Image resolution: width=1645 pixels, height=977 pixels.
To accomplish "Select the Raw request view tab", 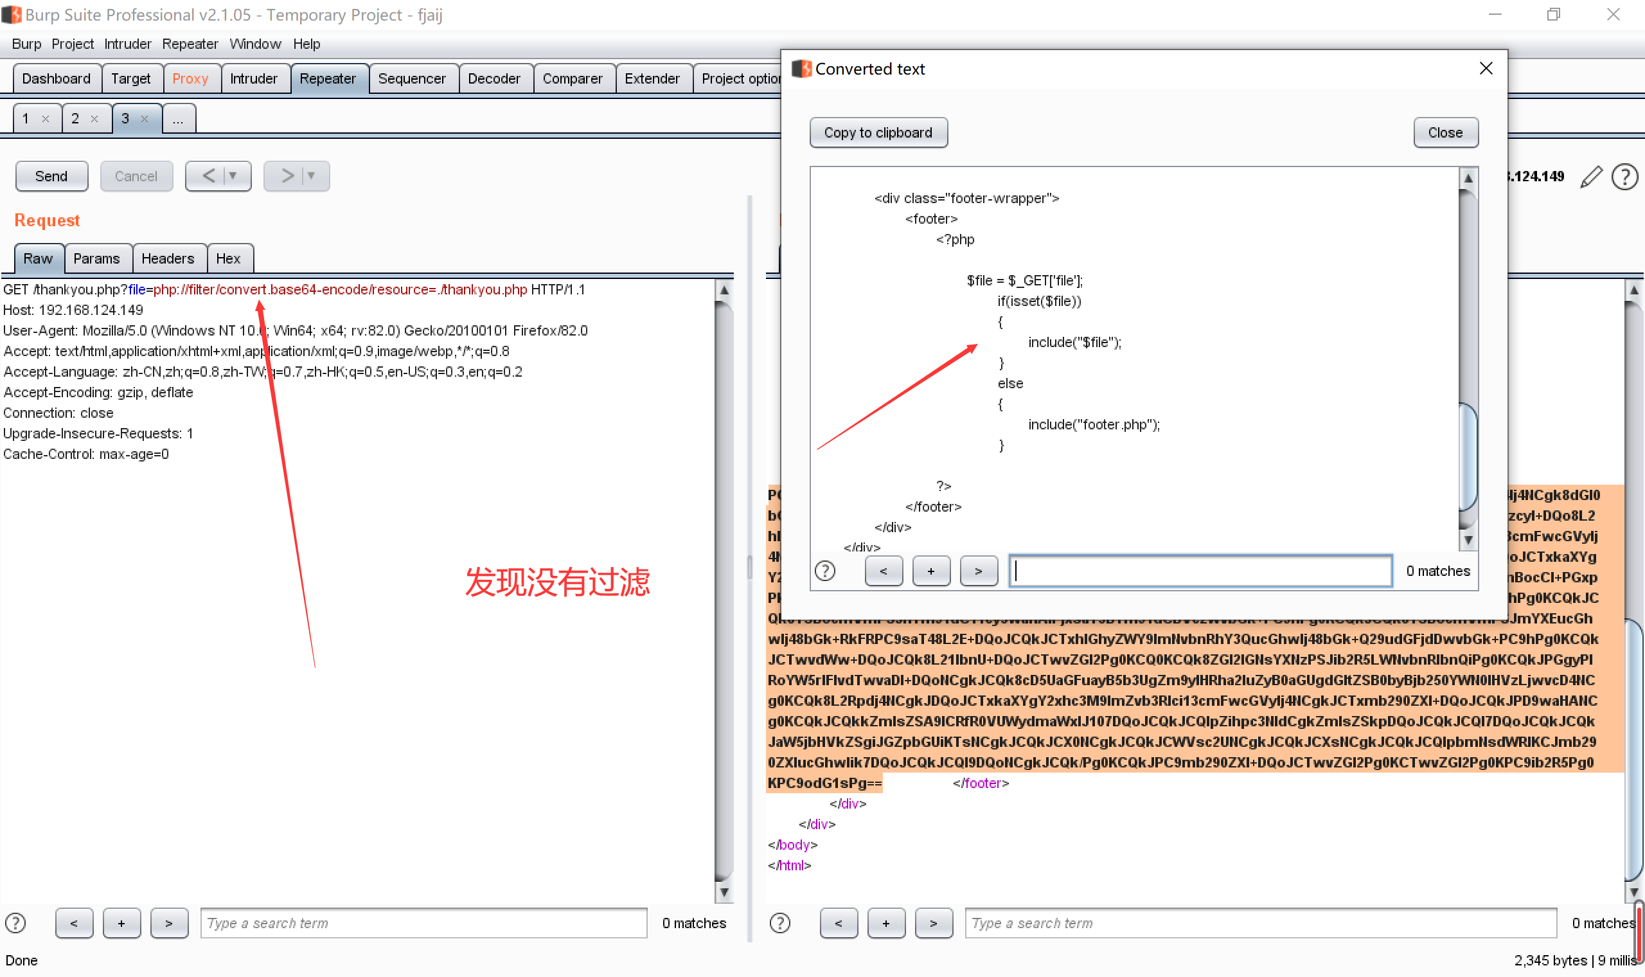I will [38, 259].
